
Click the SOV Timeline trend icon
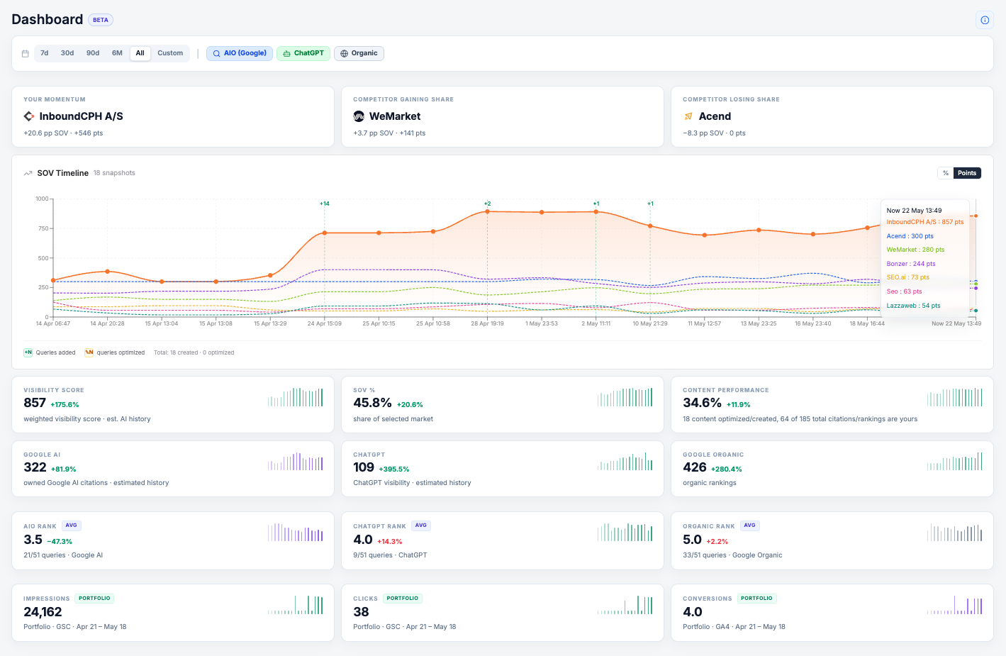(28, 173)
